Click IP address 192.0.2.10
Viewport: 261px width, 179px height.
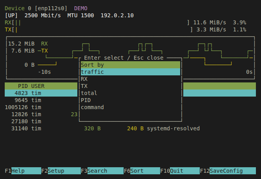(x=117, y=15)
